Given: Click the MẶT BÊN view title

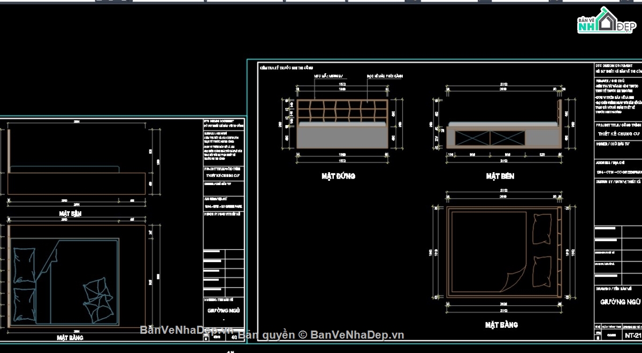Looking at the screenshot, I should (500, 176).
